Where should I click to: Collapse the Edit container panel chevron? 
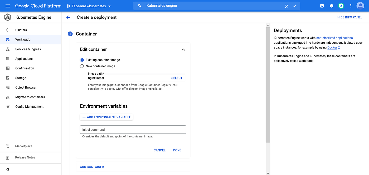coord(183,49)
